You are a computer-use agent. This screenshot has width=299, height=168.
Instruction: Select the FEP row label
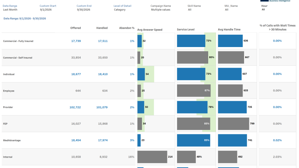(5, 124)
